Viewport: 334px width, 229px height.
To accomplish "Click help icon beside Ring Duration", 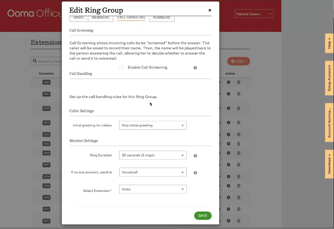I will click(x=195, y=156).
